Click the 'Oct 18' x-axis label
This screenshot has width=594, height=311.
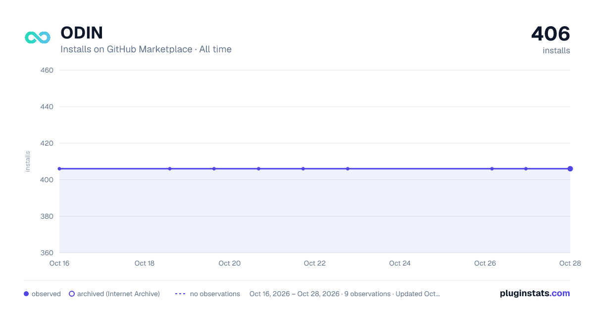pos(145,263)
